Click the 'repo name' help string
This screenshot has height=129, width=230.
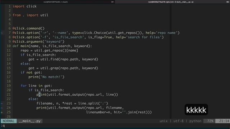166,33
